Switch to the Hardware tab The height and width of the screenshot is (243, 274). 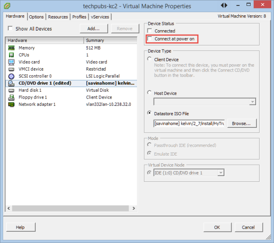(x=15, y=16)
